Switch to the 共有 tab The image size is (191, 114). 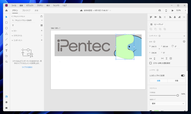click(36, 11)
